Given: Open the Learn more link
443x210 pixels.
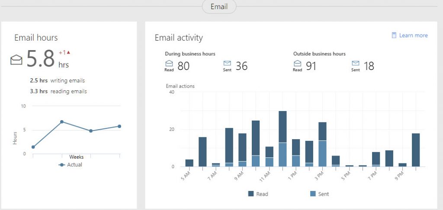Looking at the screenshot, I should 413,35.
